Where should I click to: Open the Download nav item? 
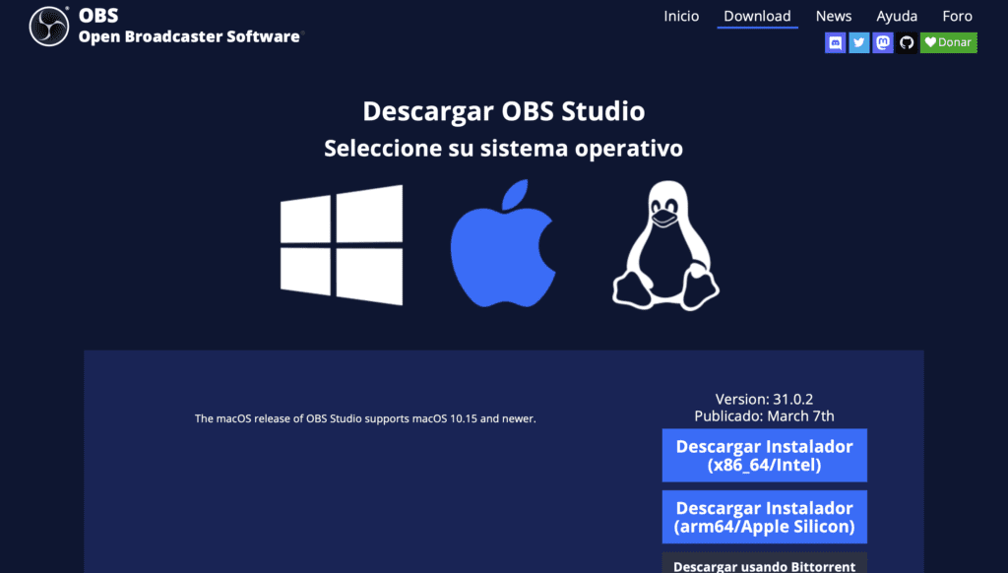tap(757, 16)
